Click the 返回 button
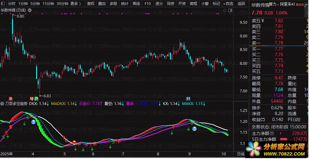Image resolution: width=310 pixels, height=159 pixels. tap(241, 4)
